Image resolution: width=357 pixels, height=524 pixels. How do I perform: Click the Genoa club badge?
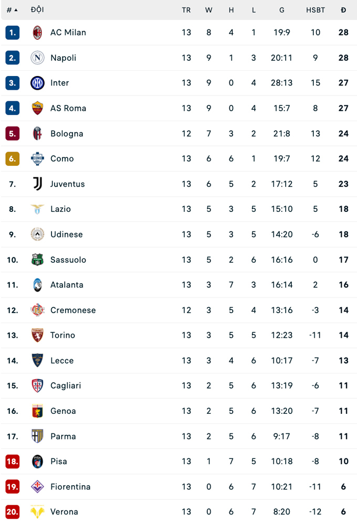click(37, 411)
